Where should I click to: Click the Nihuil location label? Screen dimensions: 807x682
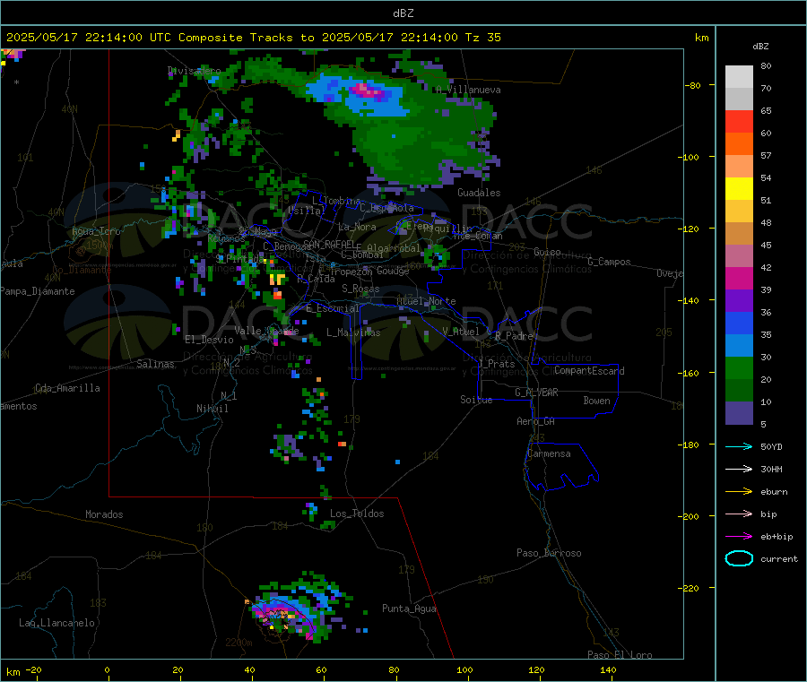[x=213, y=409]
